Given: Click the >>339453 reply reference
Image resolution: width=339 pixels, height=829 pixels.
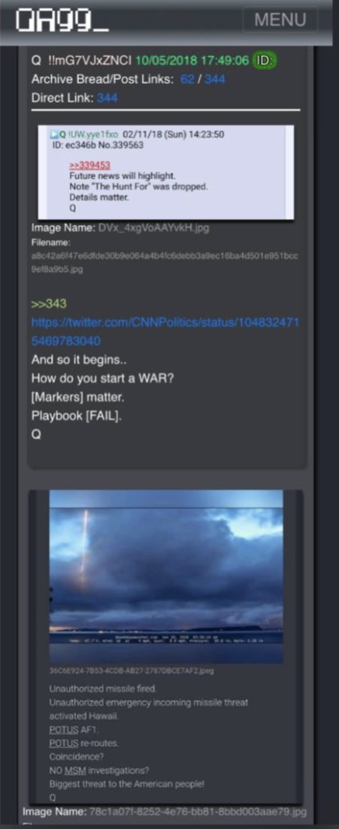Looking at the screenshot, I should [x=90, y=165].
